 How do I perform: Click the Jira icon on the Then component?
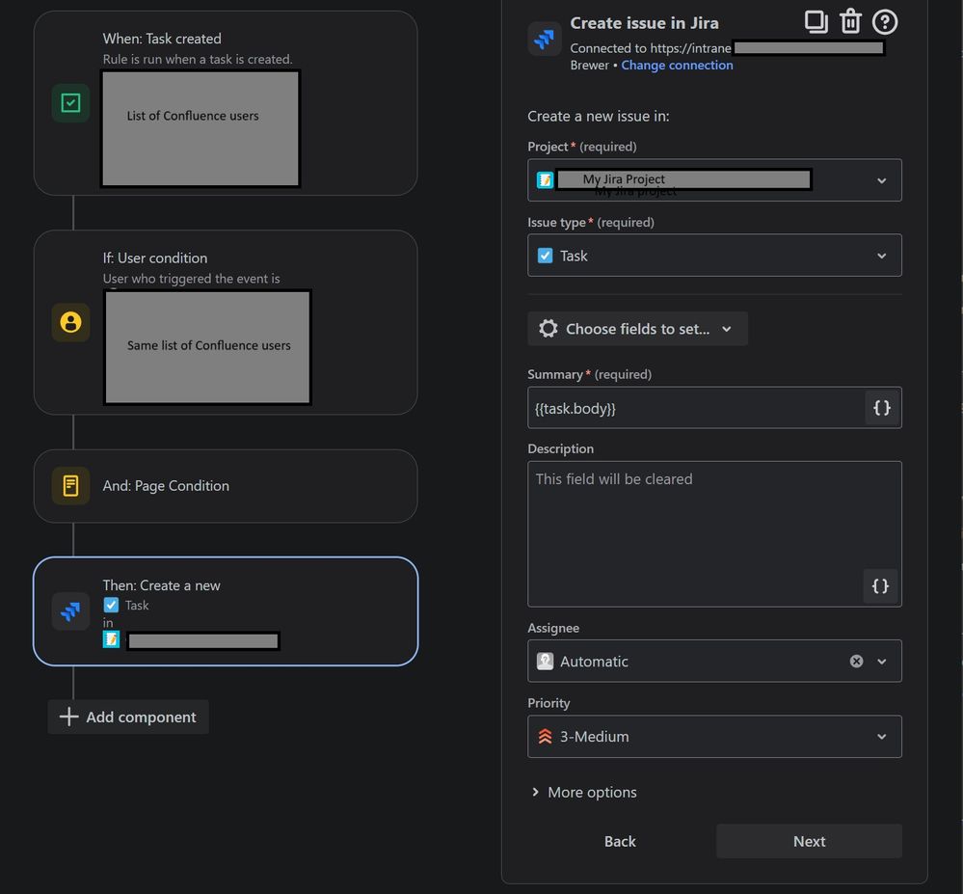69,610
